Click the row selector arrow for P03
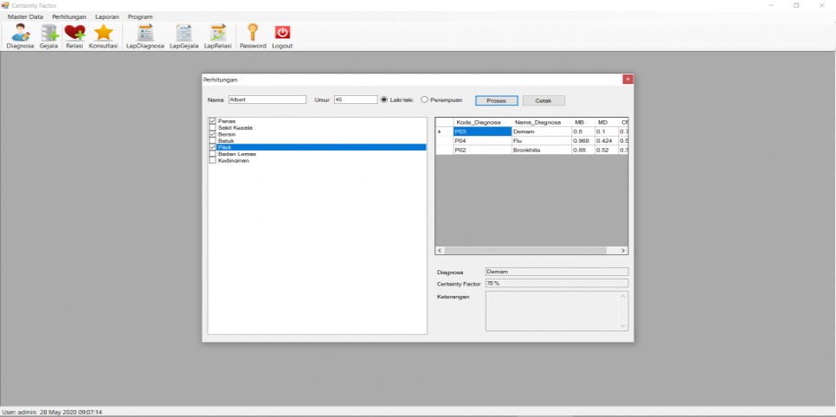This screenshot has width=836, height=417. [444, 132]
